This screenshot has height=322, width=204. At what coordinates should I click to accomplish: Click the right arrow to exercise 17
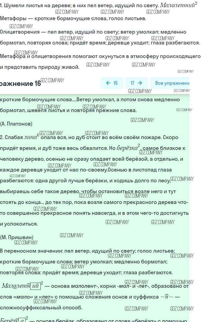coord(136,83)
